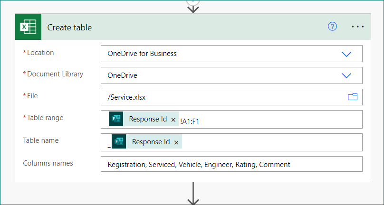Click the folder picker icon in File
Viewport: 384px width, 205px height.
[x=352, y=97]
